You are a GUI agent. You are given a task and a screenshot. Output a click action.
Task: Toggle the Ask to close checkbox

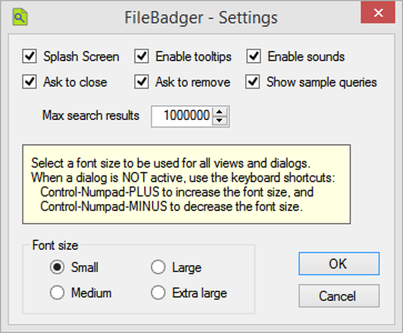click(29, 82)
